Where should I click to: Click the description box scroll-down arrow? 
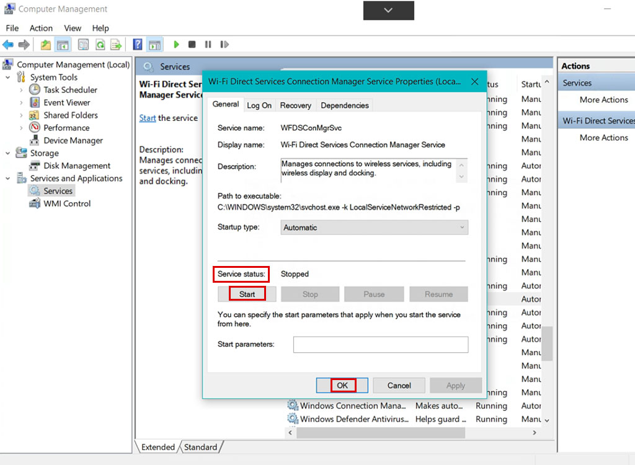[x=461, y=177]
